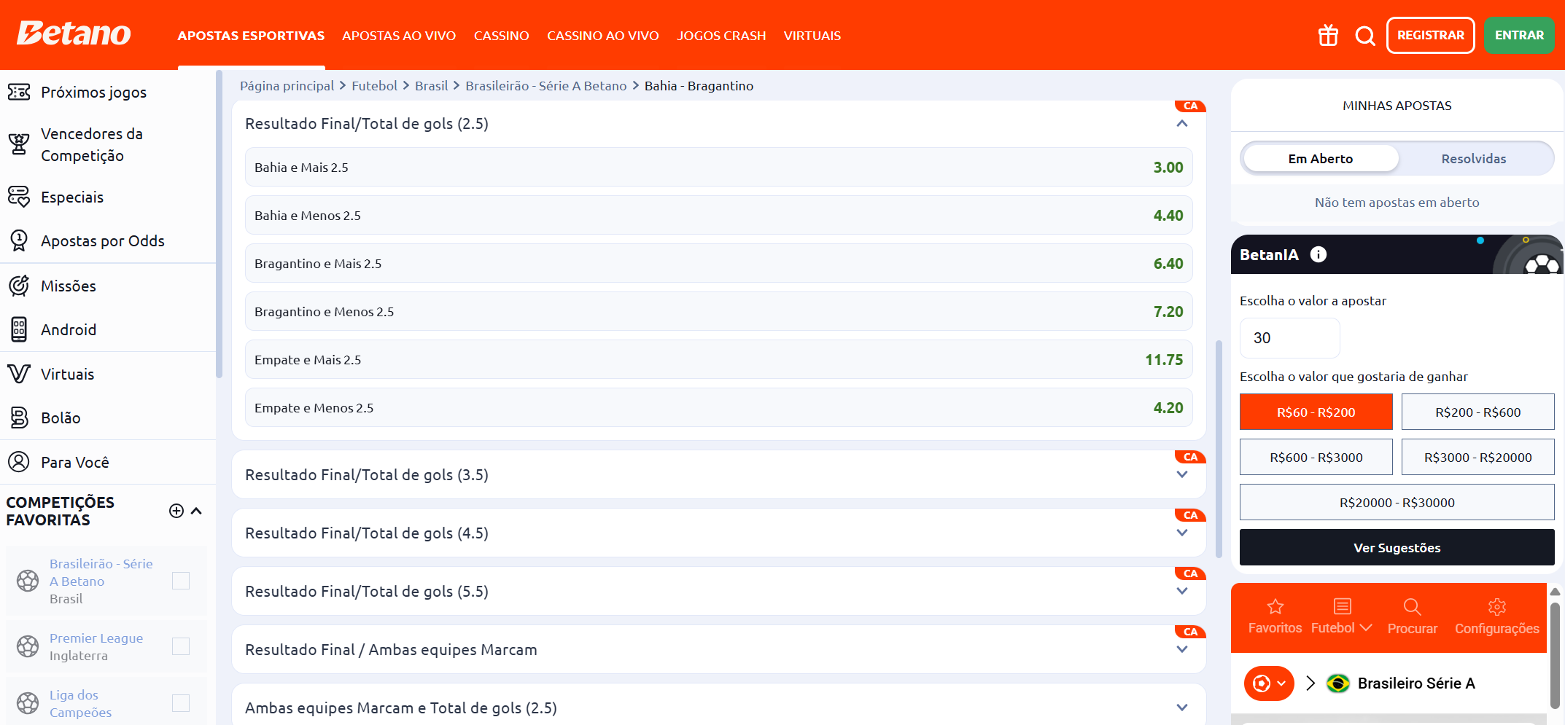Open the gift promotions icon in header
1565x725 pixels.
tap(1328, 35)
